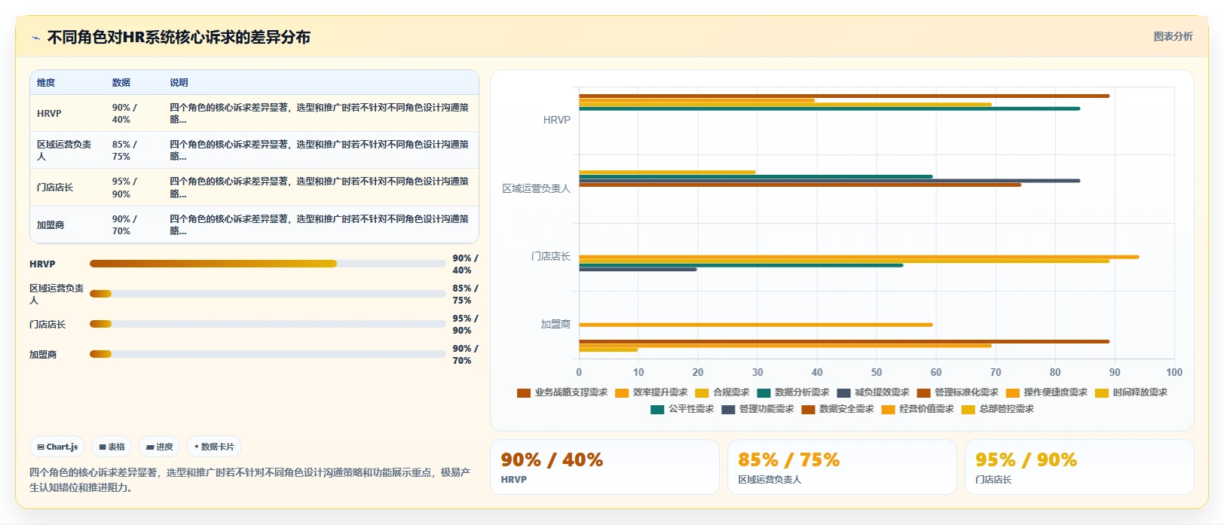Click the 操作便捷度需求 legend swatch icon
1224x525 pixels.
[x=1012, y=392]
